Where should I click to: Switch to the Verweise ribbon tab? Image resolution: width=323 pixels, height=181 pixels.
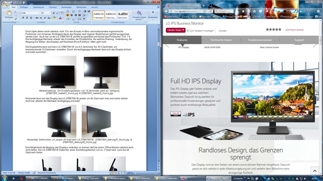[52, 7]
